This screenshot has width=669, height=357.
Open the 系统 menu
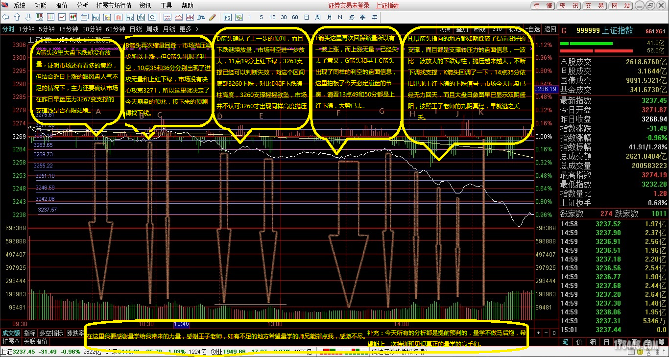click(x=20, y=6)
